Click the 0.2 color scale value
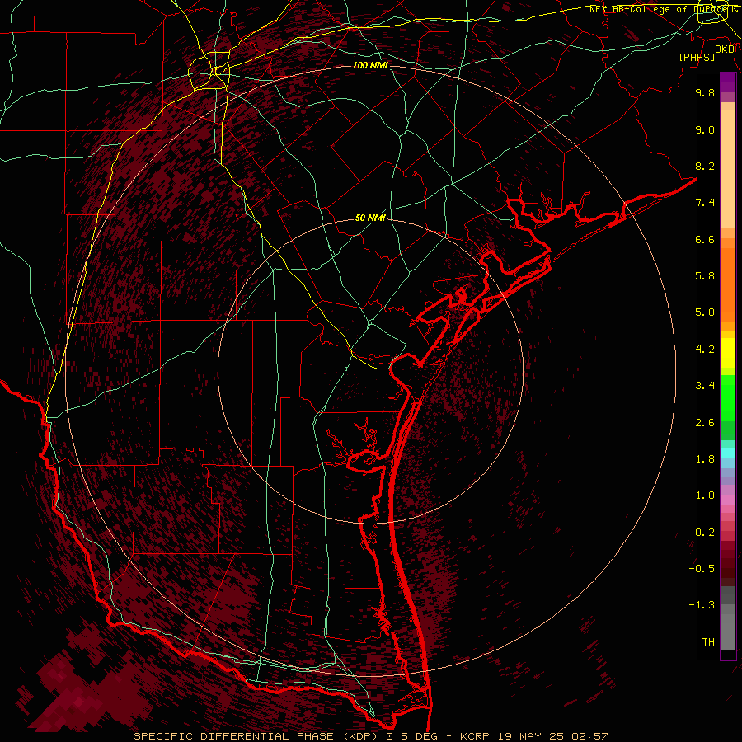Viewport: 742px width, 742px height. click(705, 533)
